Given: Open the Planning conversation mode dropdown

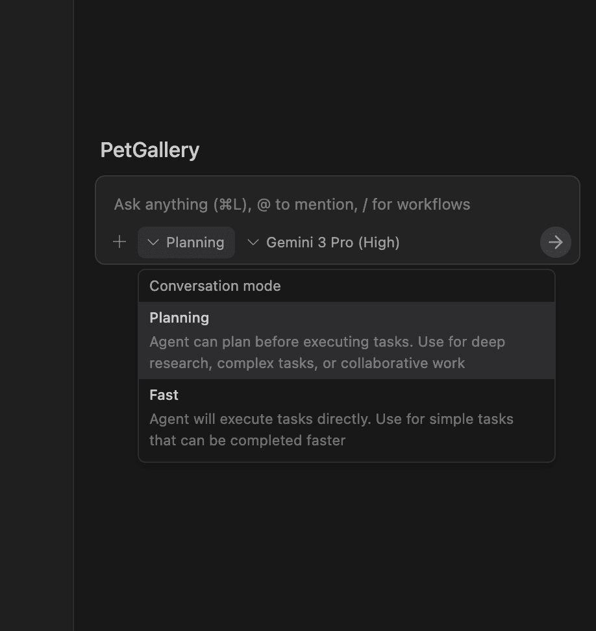Looking at the screenshot, I should coord(186,242).
